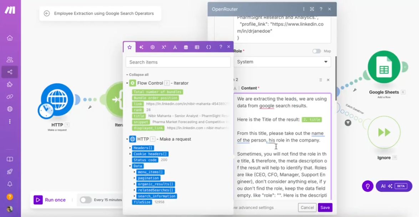Viewport: 419px width, 217px height.
Task: Open Connections link icon in sidebar
Action: [10, 97]
